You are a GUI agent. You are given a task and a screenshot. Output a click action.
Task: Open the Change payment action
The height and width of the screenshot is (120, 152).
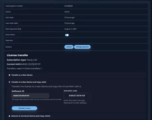pyautogui.click(x=82, y=47)
